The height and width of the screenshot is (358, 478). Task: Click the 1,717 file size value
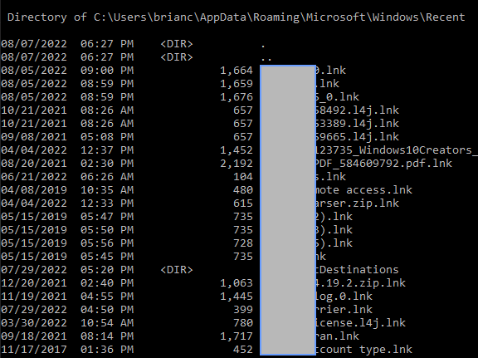tap(237, 336)
